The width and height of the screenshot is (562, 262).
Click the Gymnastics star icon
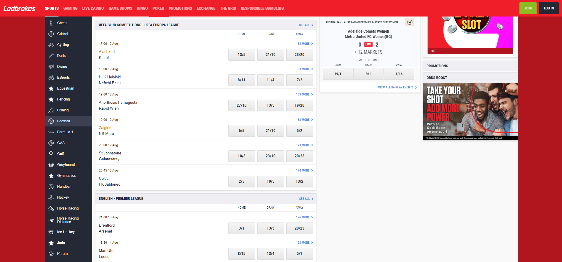[x=51, y=176]
